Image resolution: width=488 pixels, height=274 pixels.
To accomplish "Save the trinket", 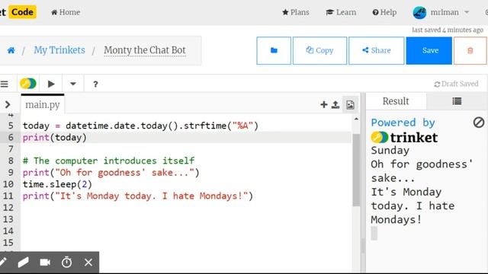I will 429,51.
